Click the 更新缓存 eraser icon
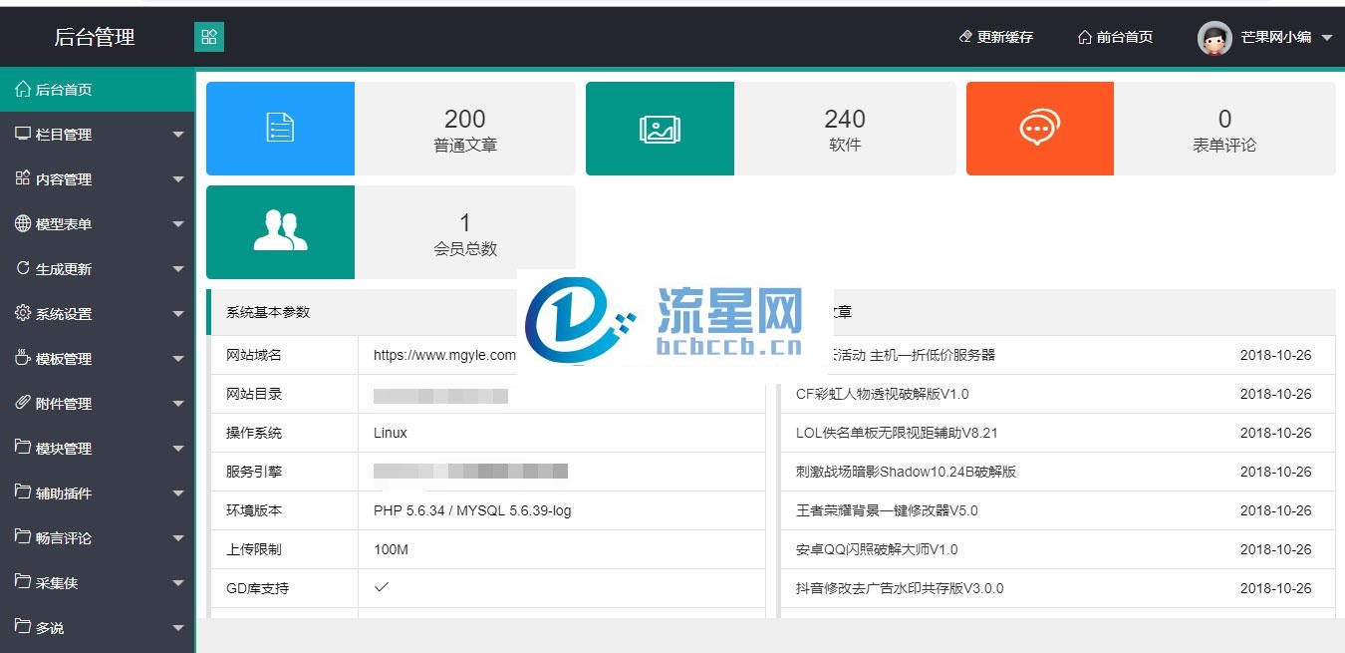This screenshot has height=653, width=1345. (964, 37)
